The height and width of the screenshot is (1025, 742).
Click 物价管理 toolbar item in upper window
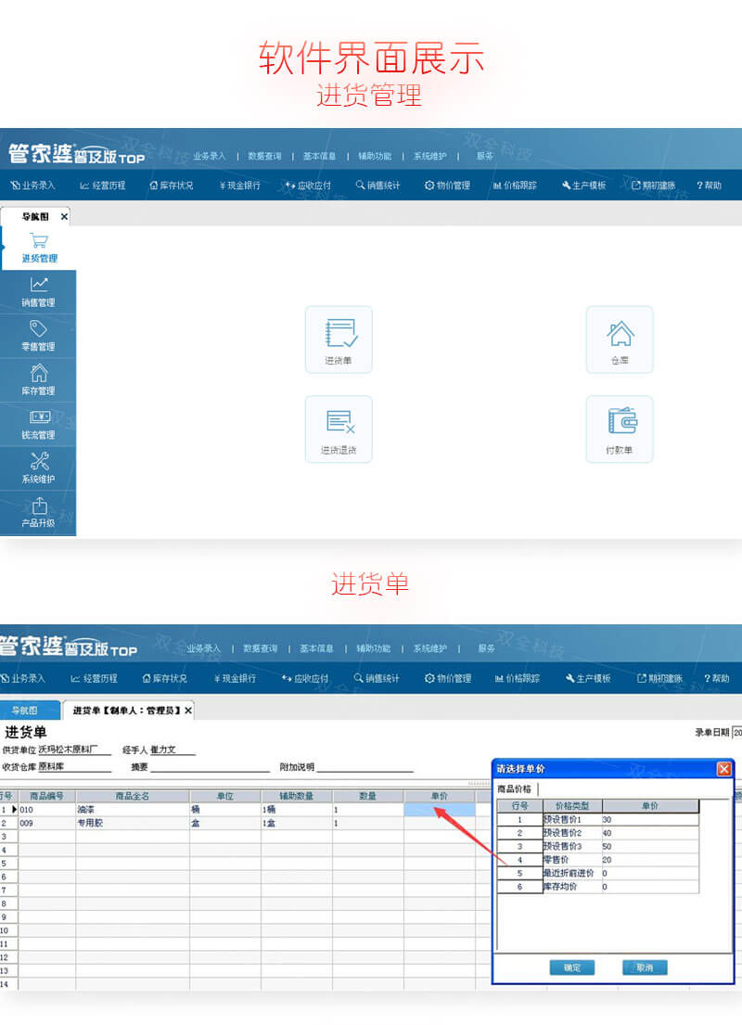[x=447, y=186]
